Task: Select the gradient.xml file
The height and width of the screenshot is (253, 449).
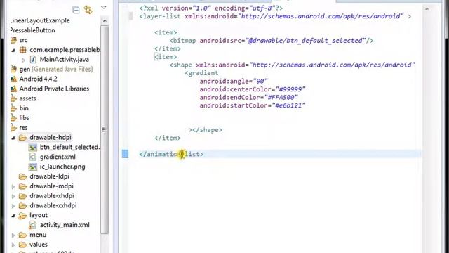Action: pyautogui.click(x=58, y=157)
